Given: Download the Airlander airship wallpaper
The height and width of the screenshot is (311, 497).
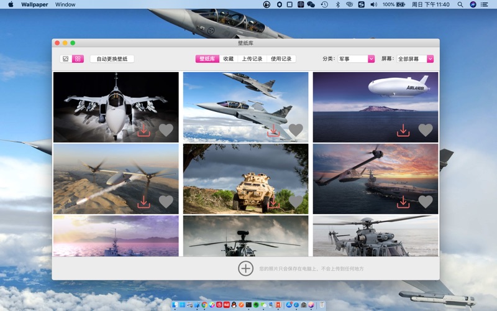Looking at the screenshot, I should pyautogui.click(x=403, y=130).
